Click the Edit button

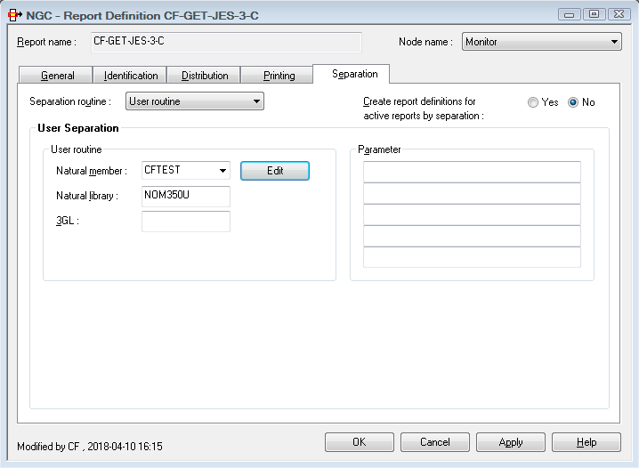click(x=275, y=171)
